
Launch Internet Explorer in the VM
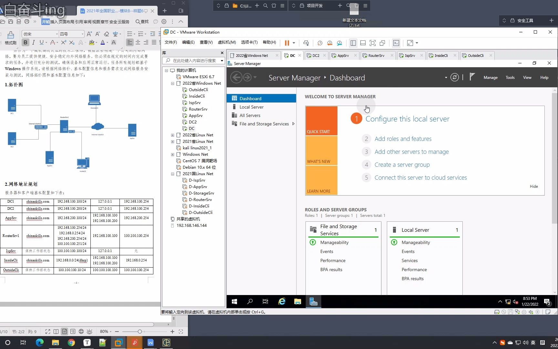(282, 301)
